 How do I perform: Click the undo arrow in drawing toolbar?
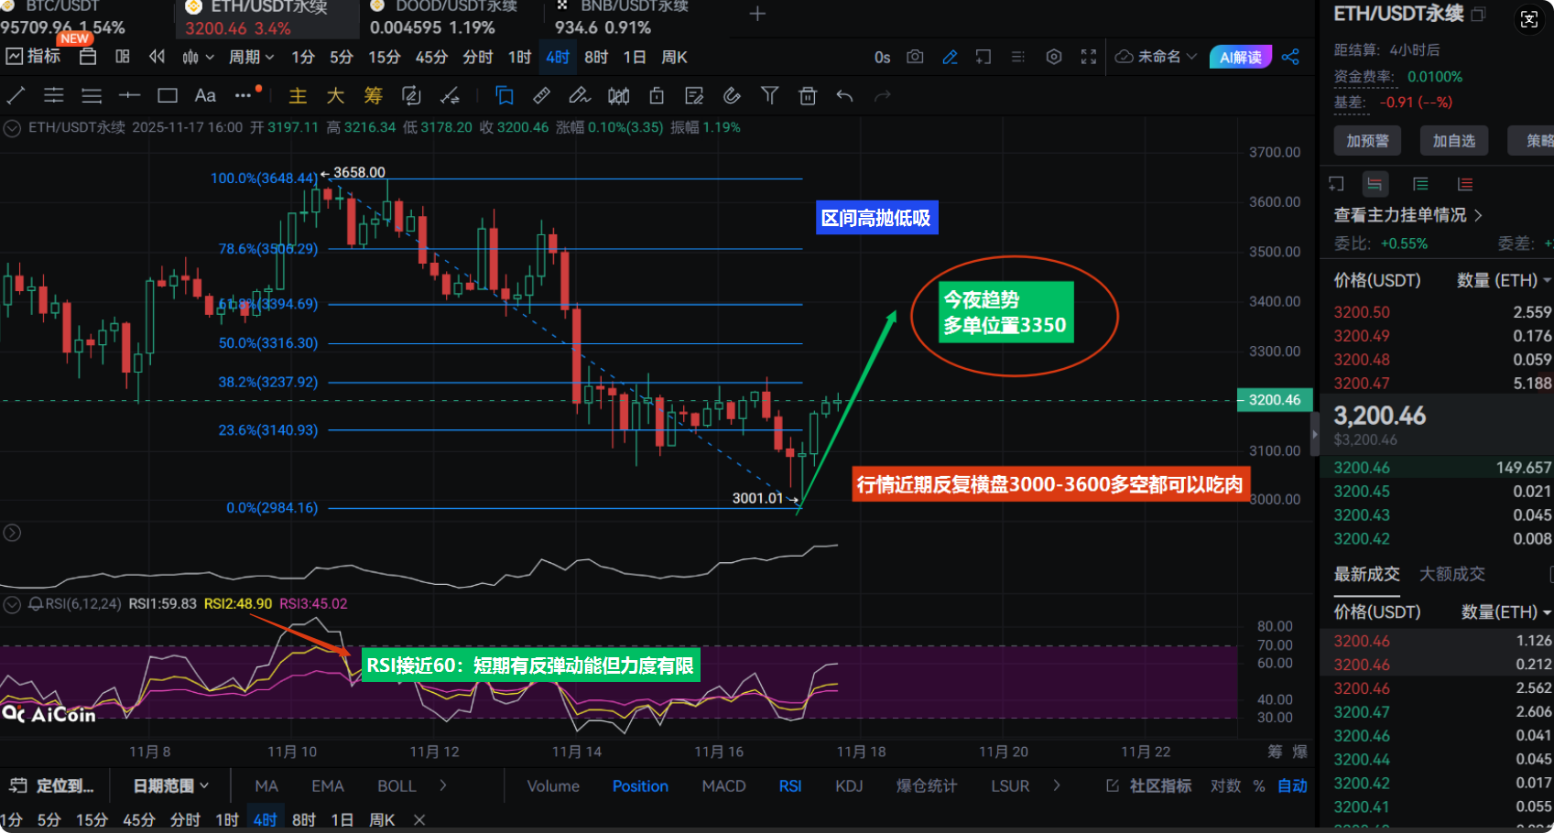[x=844, y=95]
